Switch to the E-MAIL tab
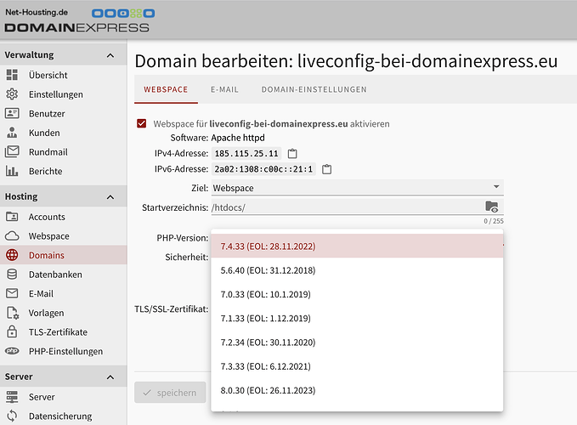This screenshot has height=425, width=577. [x=224, y=89]
